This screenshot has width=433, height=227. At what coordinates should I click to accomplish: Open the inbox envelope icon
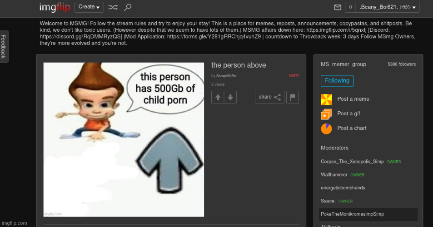pyautogui.click(x=338, y=7)
